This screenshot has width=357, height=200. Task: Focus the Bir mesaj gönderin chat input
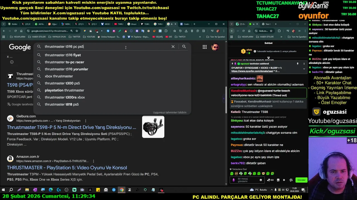click(x=247, y=180)
